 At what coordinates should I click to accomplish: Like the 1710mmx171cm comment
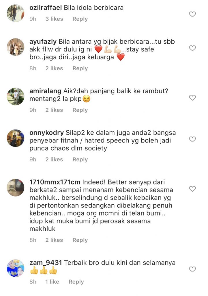(192, 189)
